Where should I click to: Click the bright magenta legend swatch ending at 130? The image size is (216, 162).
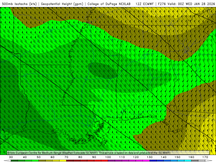click(x=146, y=161)
